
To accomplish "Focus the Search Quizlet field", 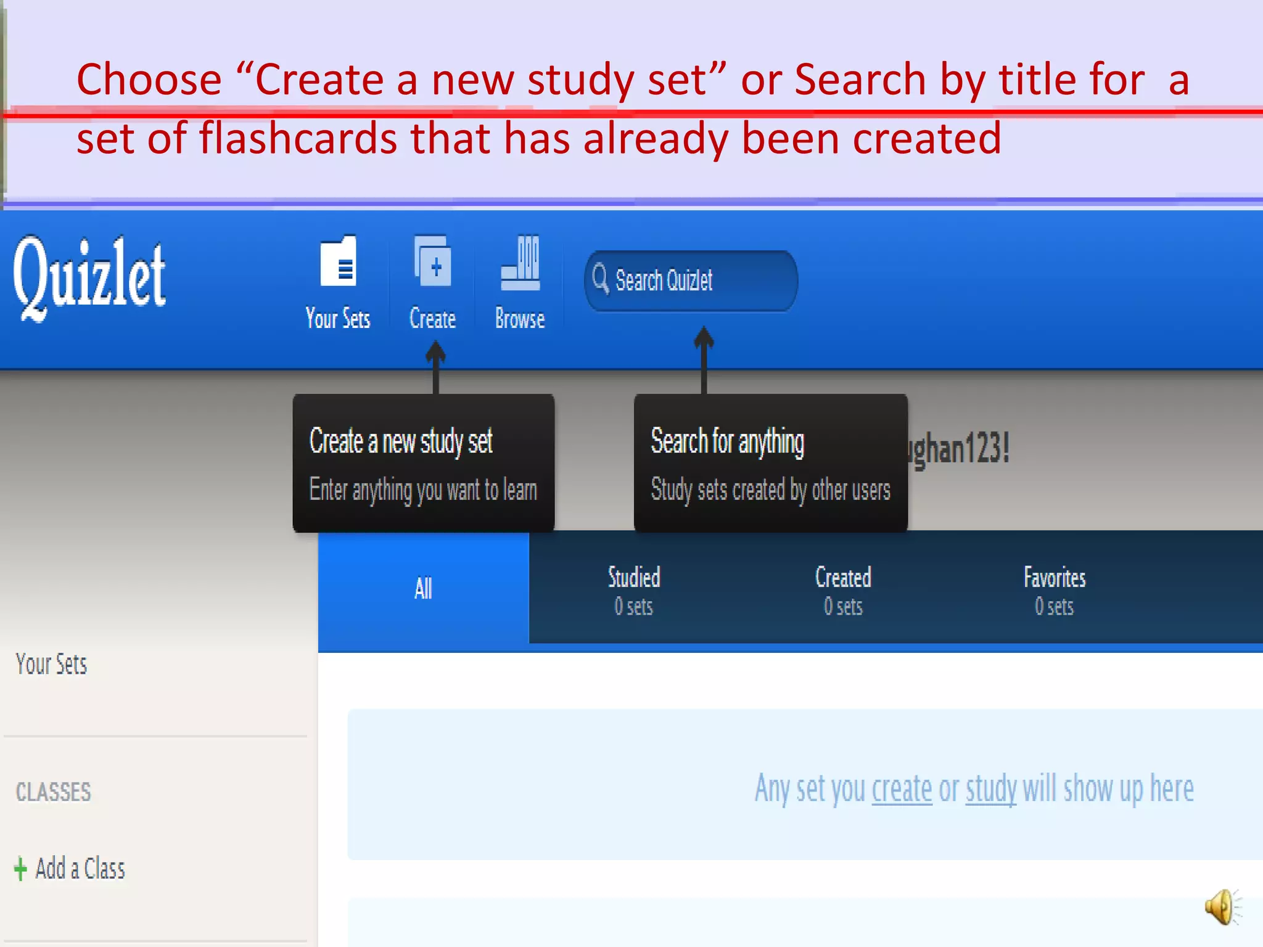I will point(691,281).
